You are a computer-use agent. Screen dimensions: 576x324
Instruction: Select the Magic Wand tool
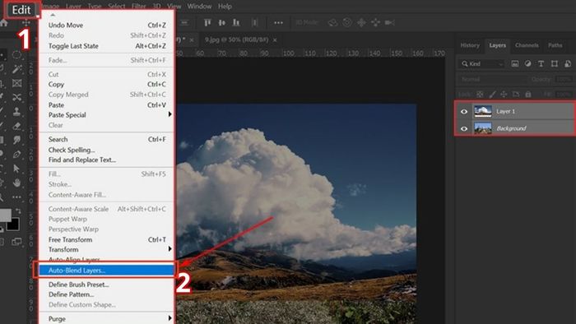(x=17, y=69)
